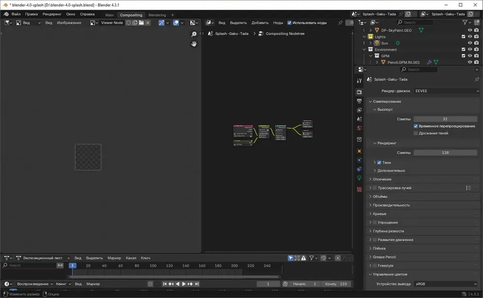Uncheck "Временное перепроецирование" option

(x=416, y=126)
